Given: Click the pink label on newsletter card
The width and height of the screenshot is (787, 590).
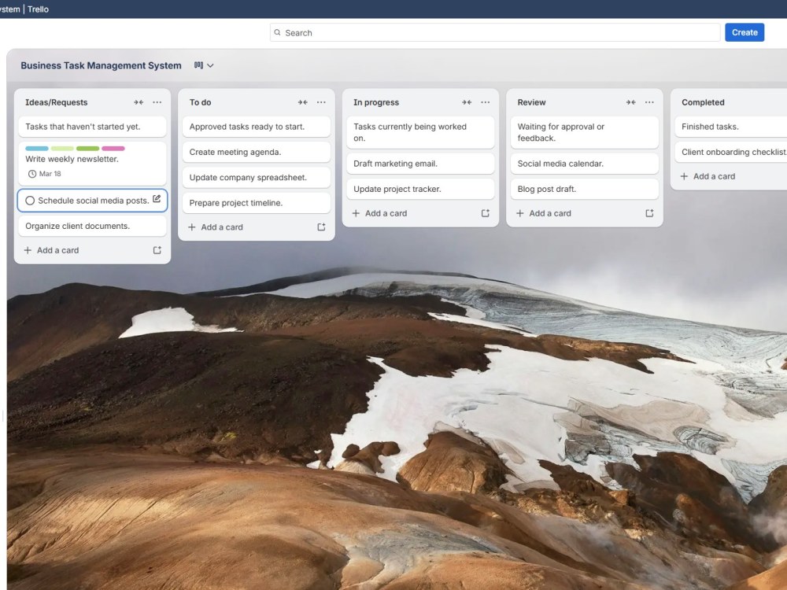Looking at the screenshot, I should 113,149.
